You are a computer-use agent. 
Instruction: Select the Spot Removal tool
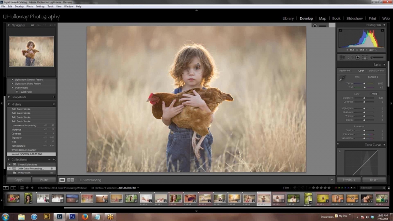pos(350,57)
